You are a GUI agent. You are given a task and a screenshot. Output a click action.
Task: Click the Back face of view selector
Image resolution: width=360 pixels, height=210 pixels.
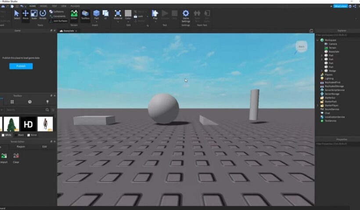coord(302,46)
